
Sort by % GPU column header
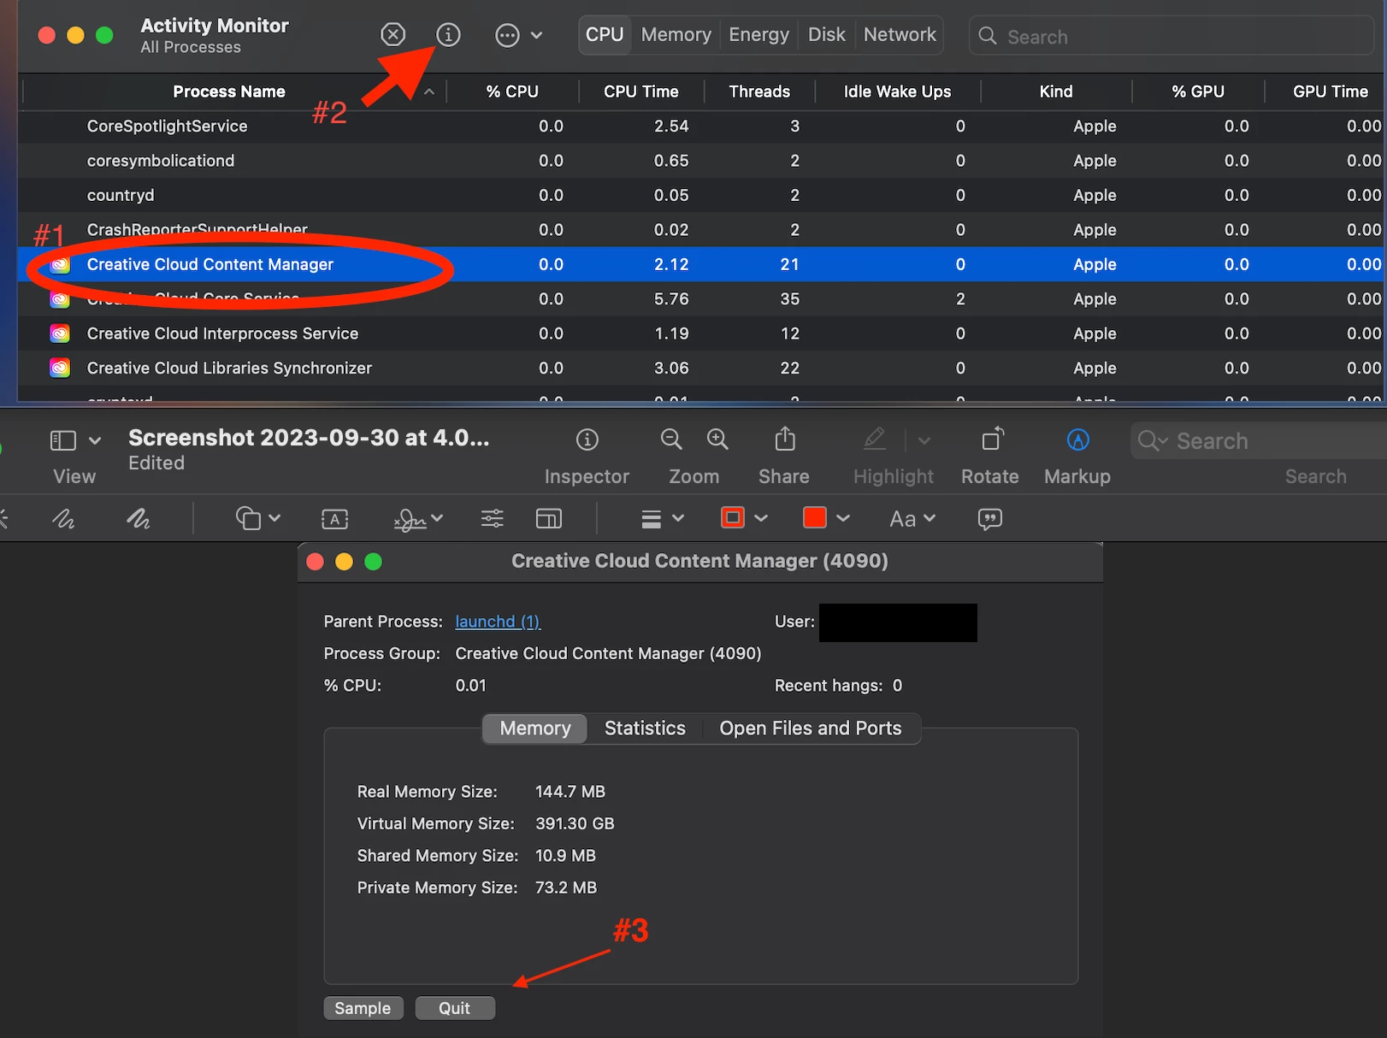pyautogui.click(x=1198, y=91)
